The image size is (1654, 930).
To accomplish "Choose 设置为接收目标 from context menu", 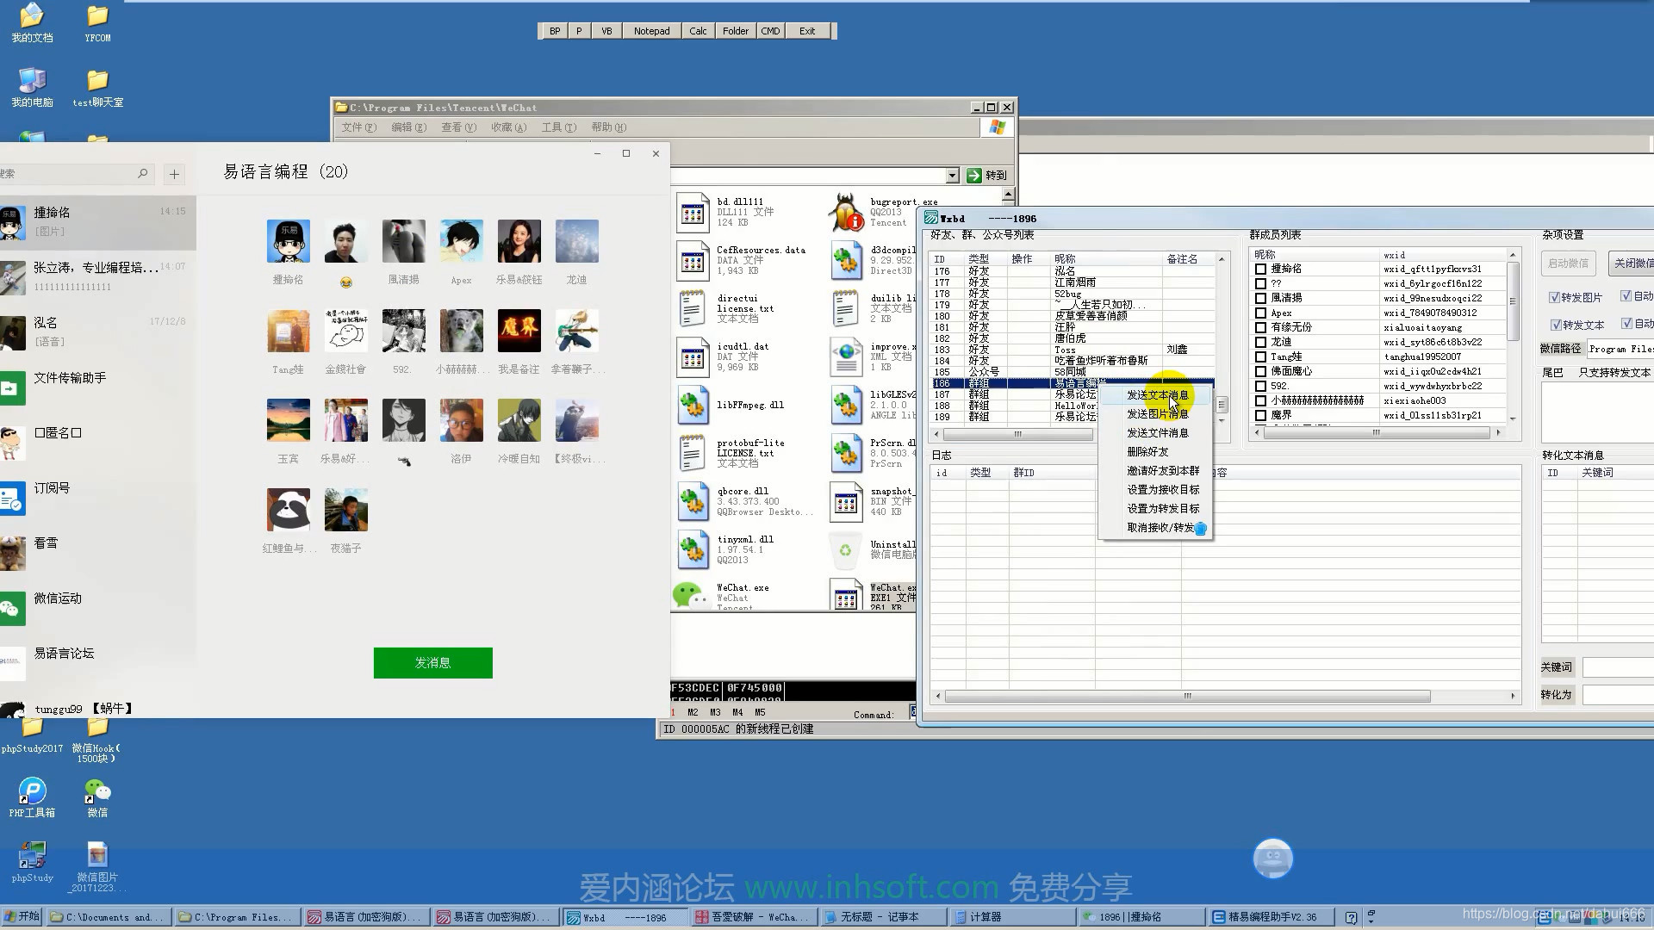I will [1156, 490].
